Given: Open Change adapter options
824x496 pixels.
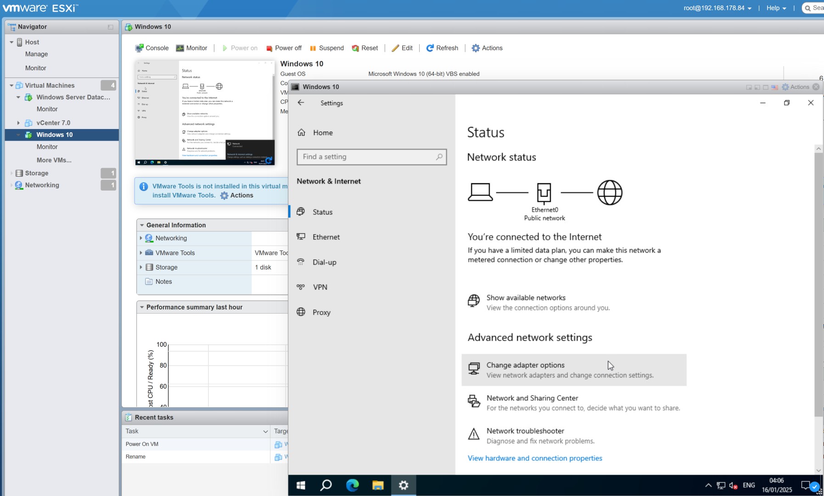Looking at the screenshot, I should pyautogui.click(x=574, y=370).
